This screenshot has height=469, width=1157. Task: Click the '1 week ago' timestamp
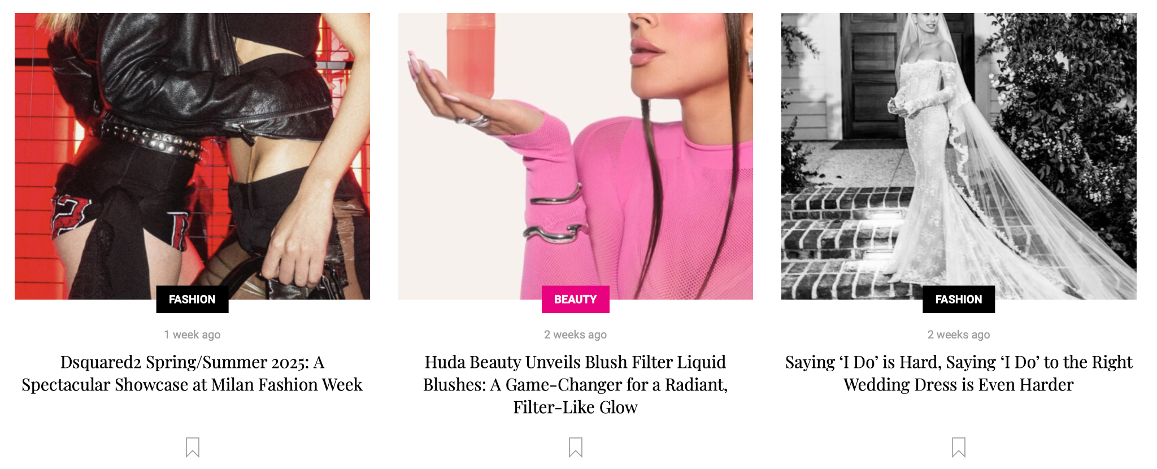tap(192, 335)
